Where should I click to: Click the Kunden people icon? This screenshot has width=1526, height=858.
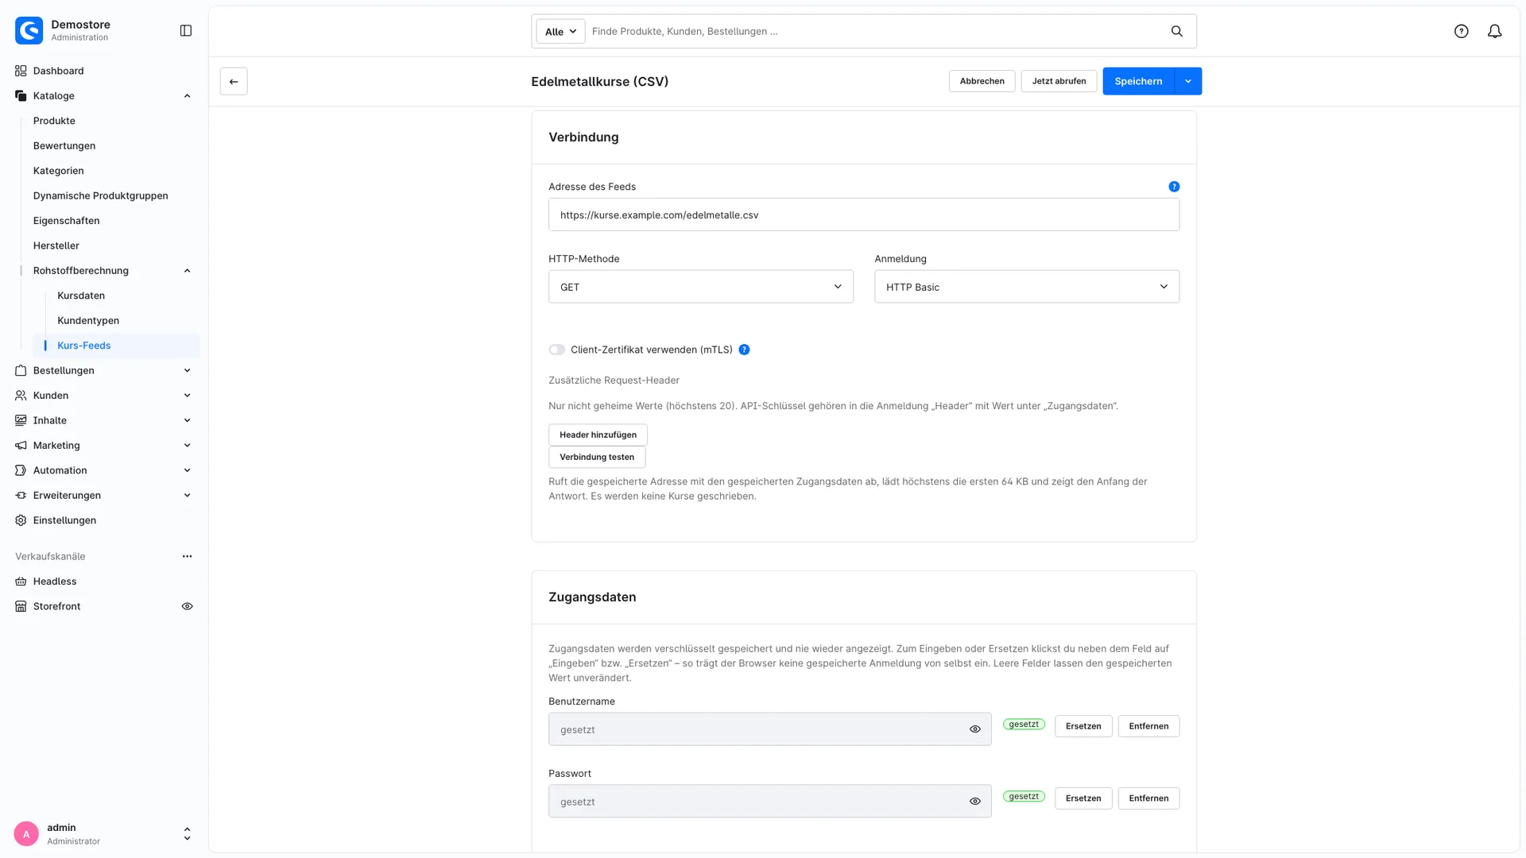(21, 396)
